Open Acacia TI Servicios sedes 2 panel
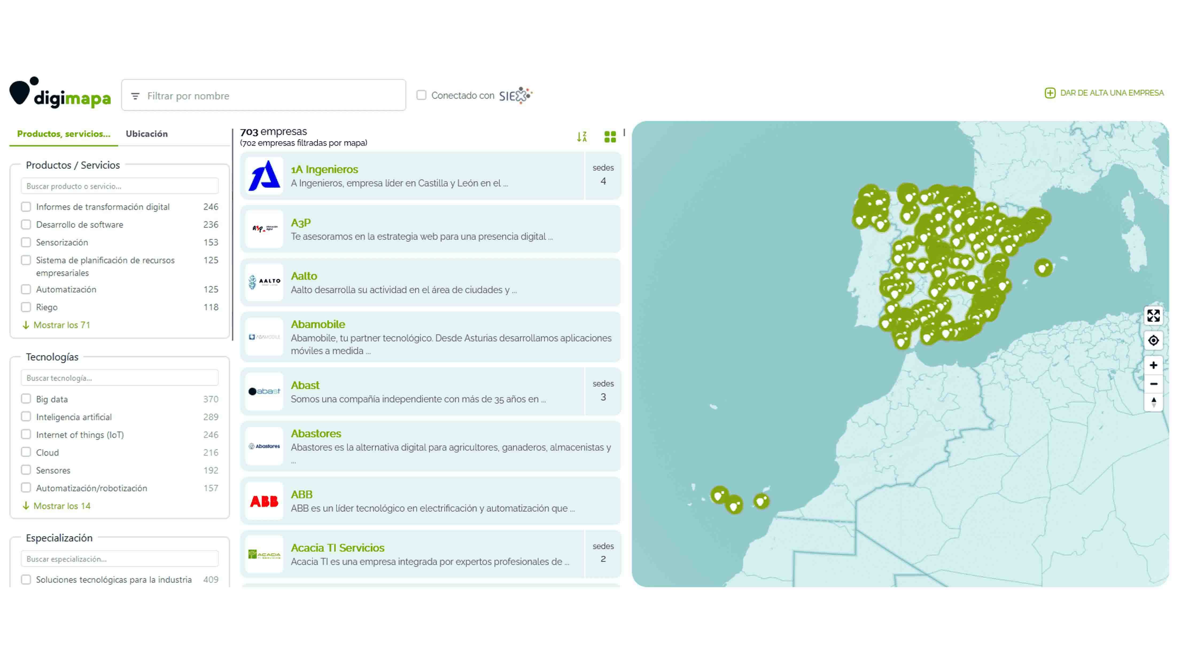The width and height of the screenshot is (1177, 662). (x=603, y=553)
